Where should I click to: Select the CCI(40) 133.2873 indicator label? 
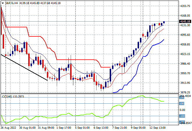click(x=13, y=97)
